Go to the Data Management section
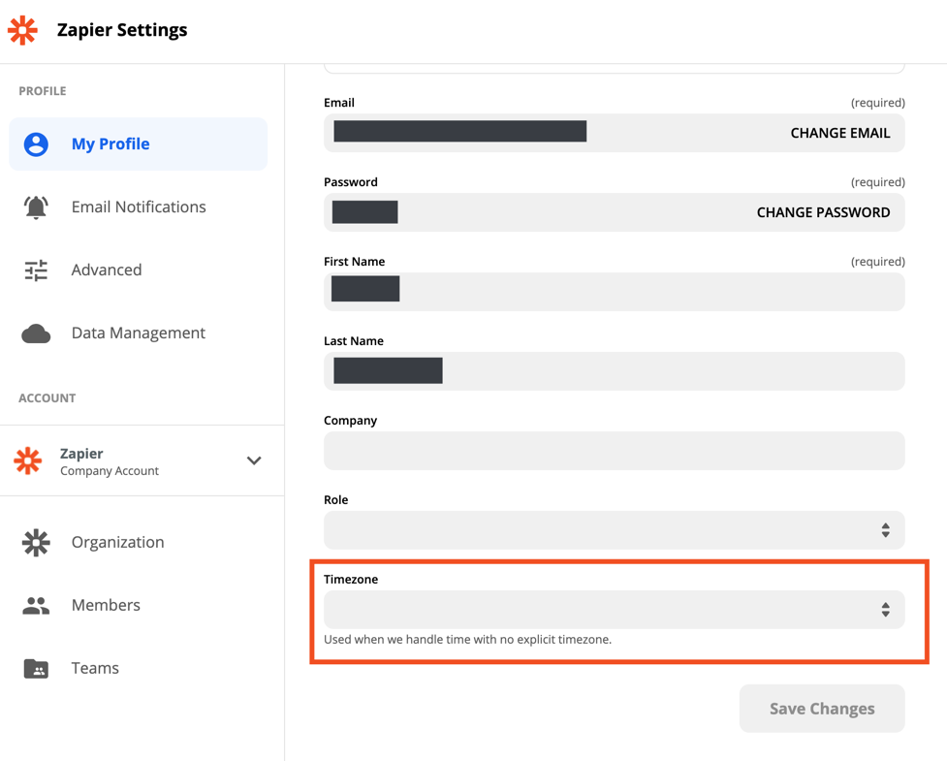 click(139, 333)
